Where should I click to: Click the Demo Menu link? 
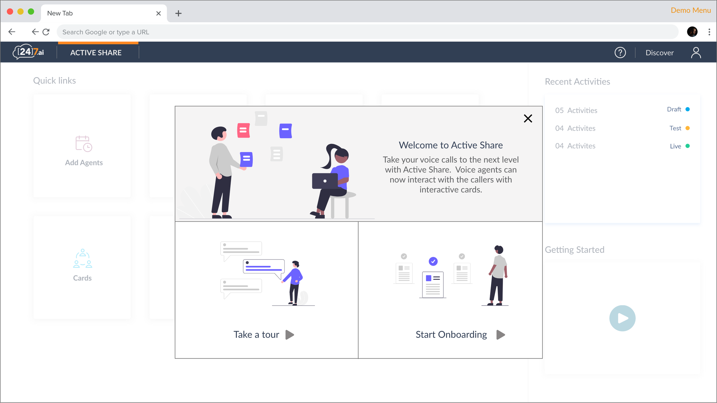pyautogui.click(x=690, y=10)
